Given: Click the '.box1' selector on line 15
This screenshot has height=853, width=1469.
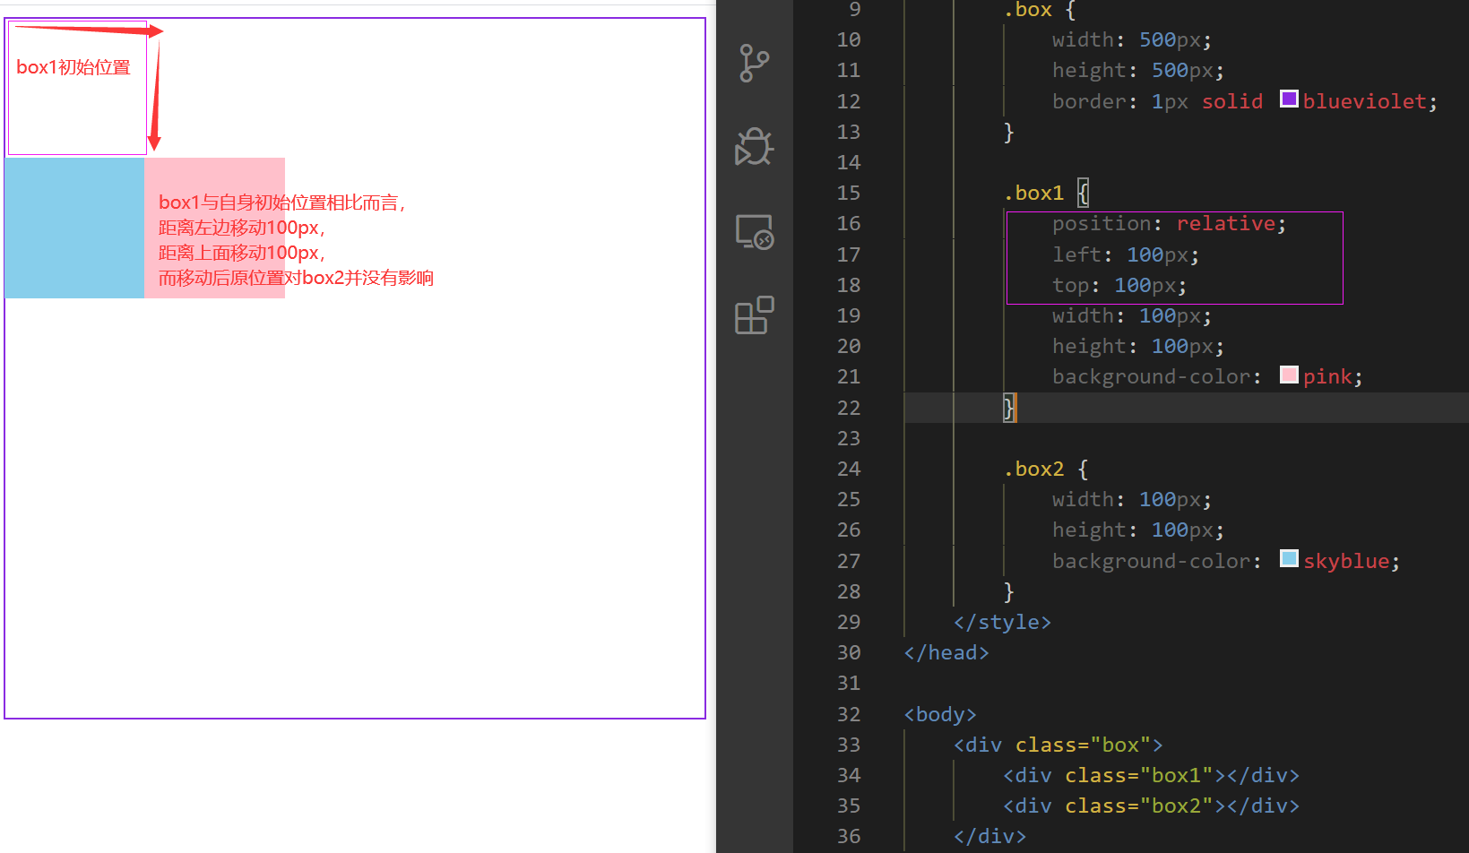Looking at the screenshot, I should click(1033, 193).
